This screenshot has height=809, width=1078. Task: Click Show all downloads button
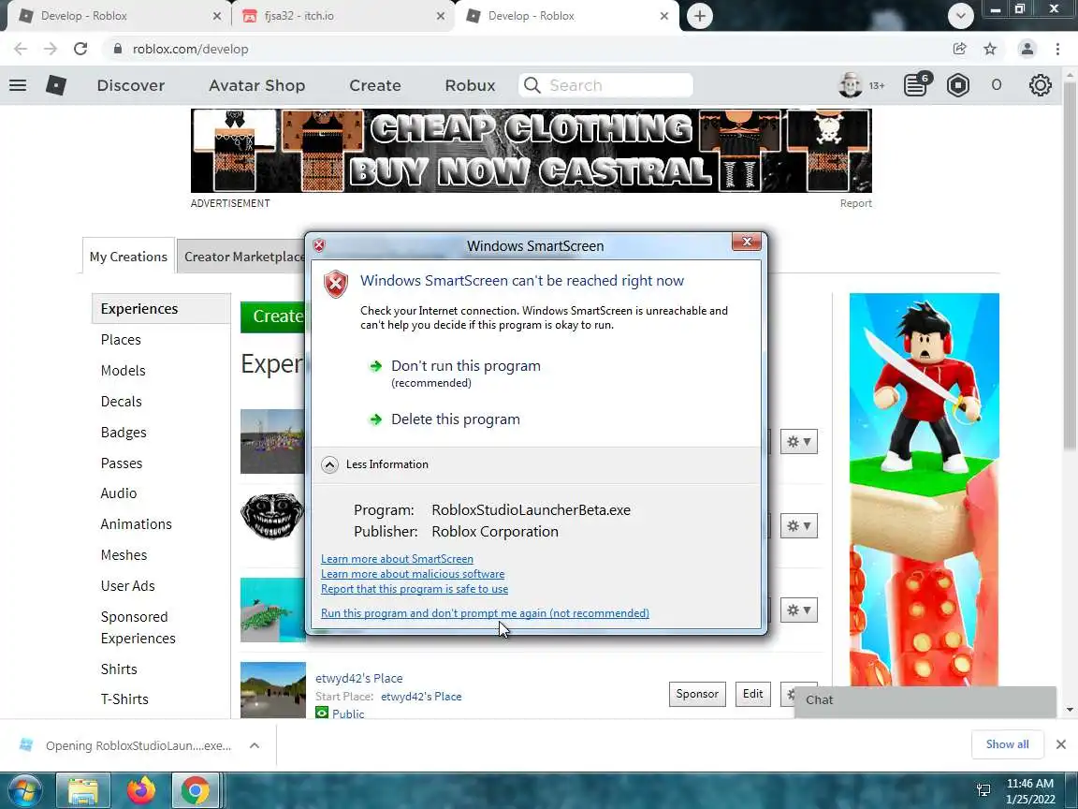click(x=1007, y=744)
